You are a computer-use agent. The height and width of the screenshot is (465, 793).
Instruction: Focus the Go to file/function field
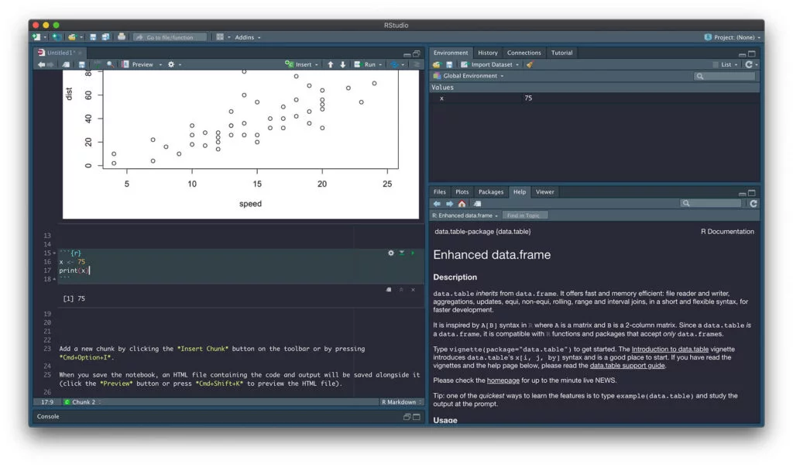170,37
